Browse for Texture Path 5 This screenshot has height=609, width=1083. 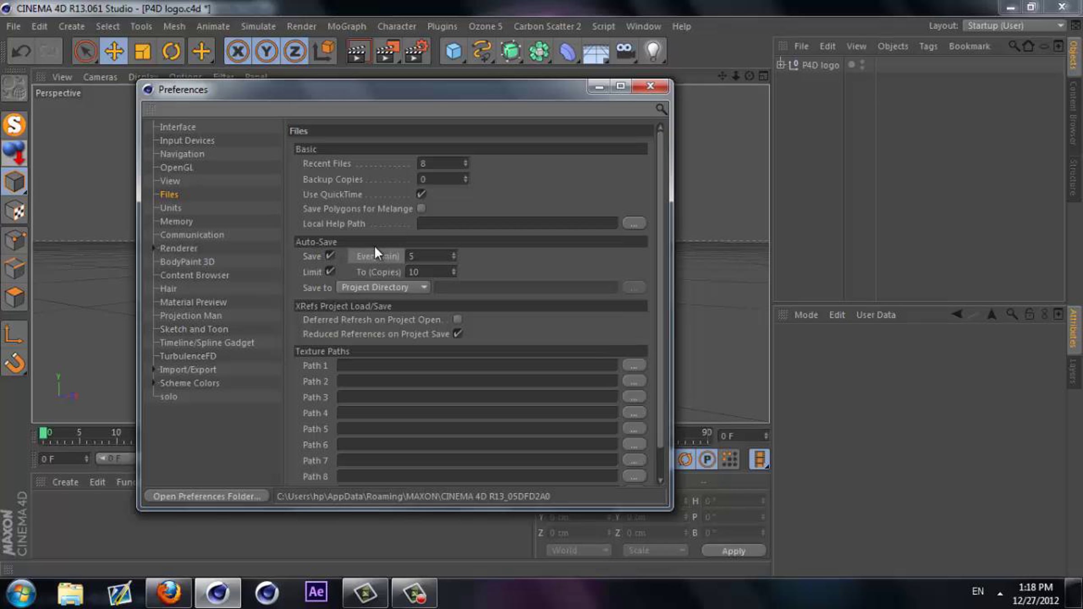(x=634, y=429)
